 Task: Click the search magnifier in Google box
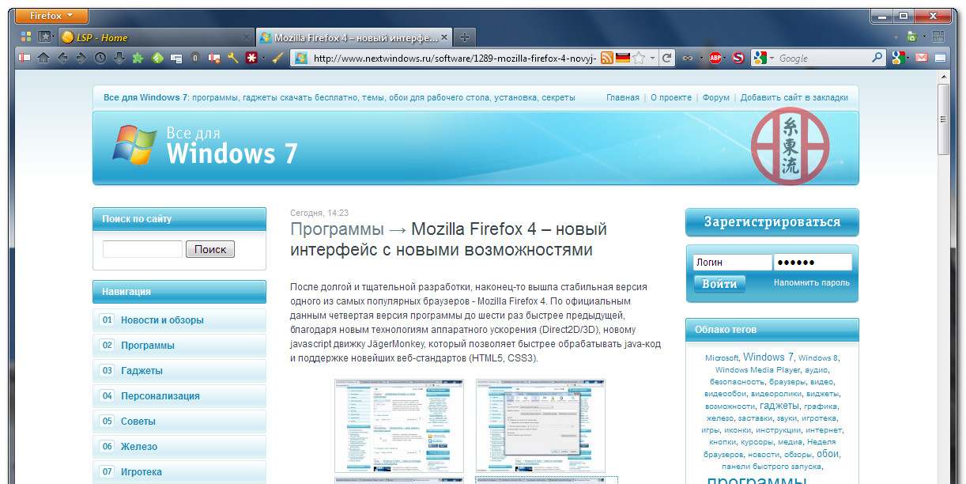click(x=876, y=58)
